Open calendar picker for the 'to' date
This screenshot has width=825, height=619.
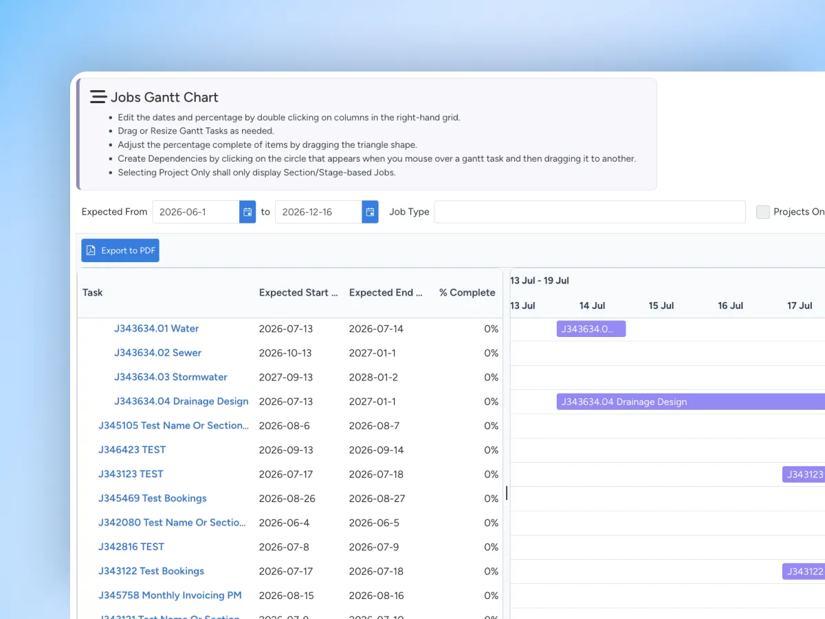370,212
